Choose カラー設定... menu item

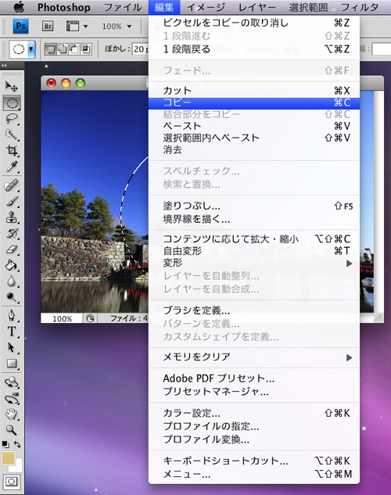253,413
